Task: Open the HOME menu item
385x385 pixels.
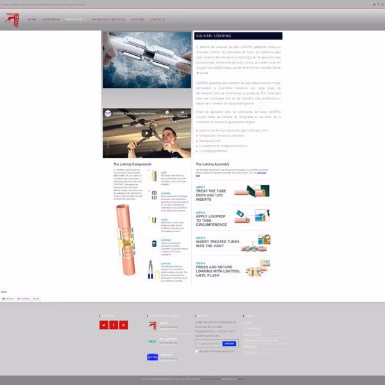Action: click(32, 19)
